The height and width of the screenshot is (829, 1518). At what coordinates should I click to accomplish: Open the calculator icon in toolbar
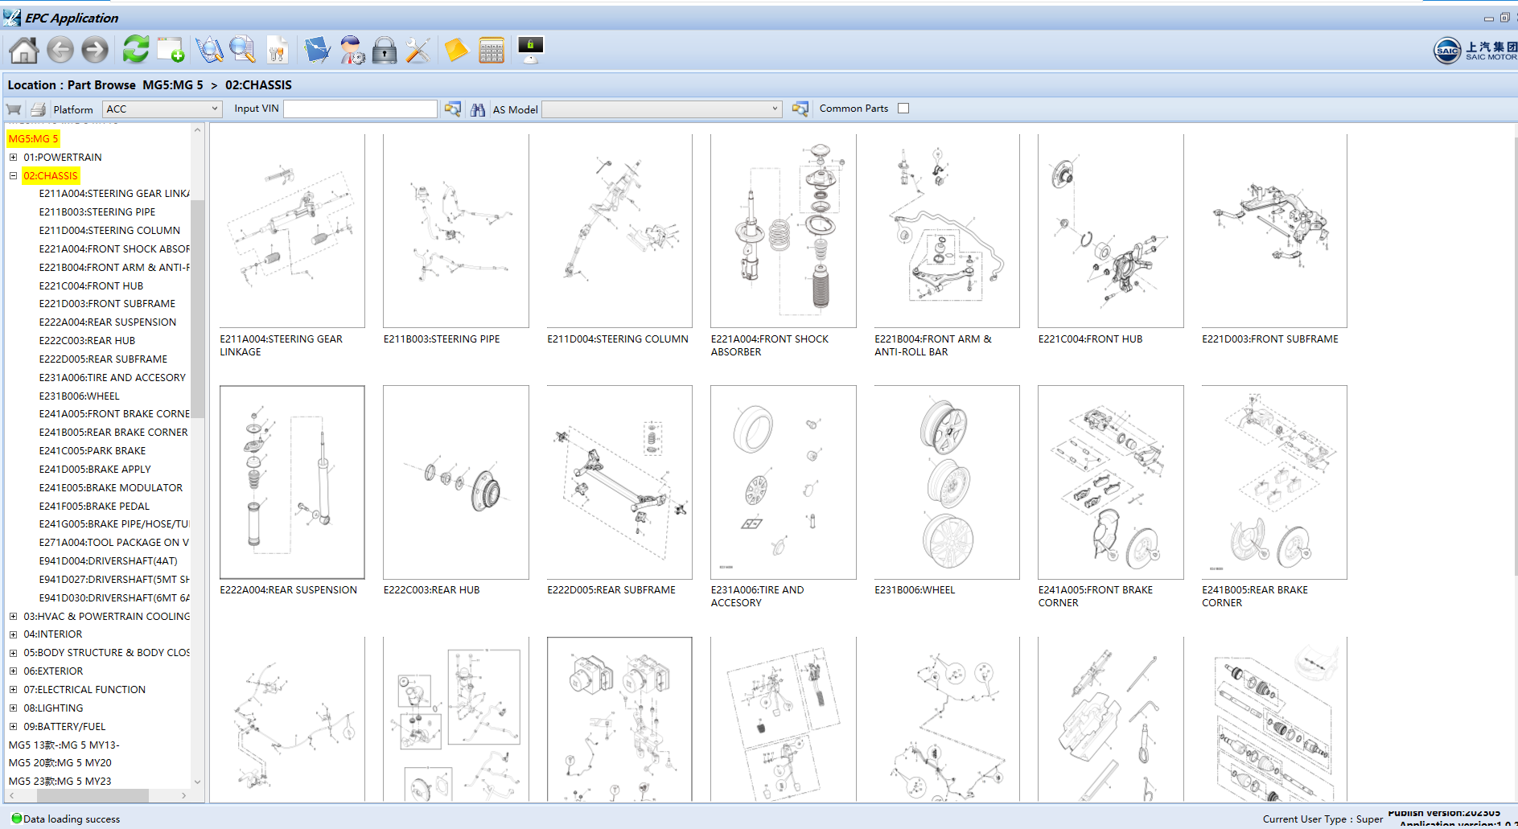coord(491,51)
